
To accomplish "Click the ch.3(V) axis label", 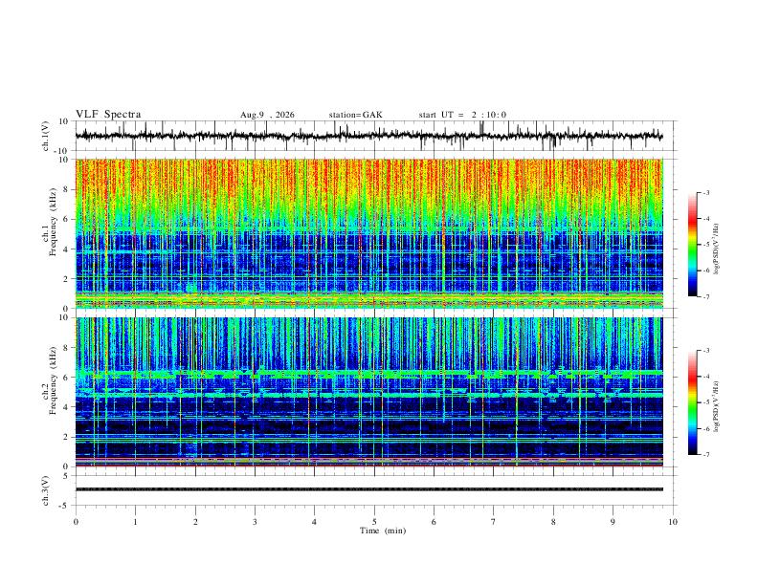I will 46,491.
